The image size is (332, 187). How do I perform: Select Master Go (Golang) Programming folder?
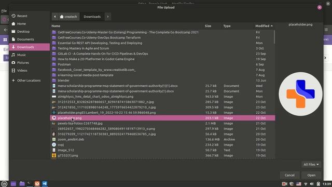pos(162,32)
